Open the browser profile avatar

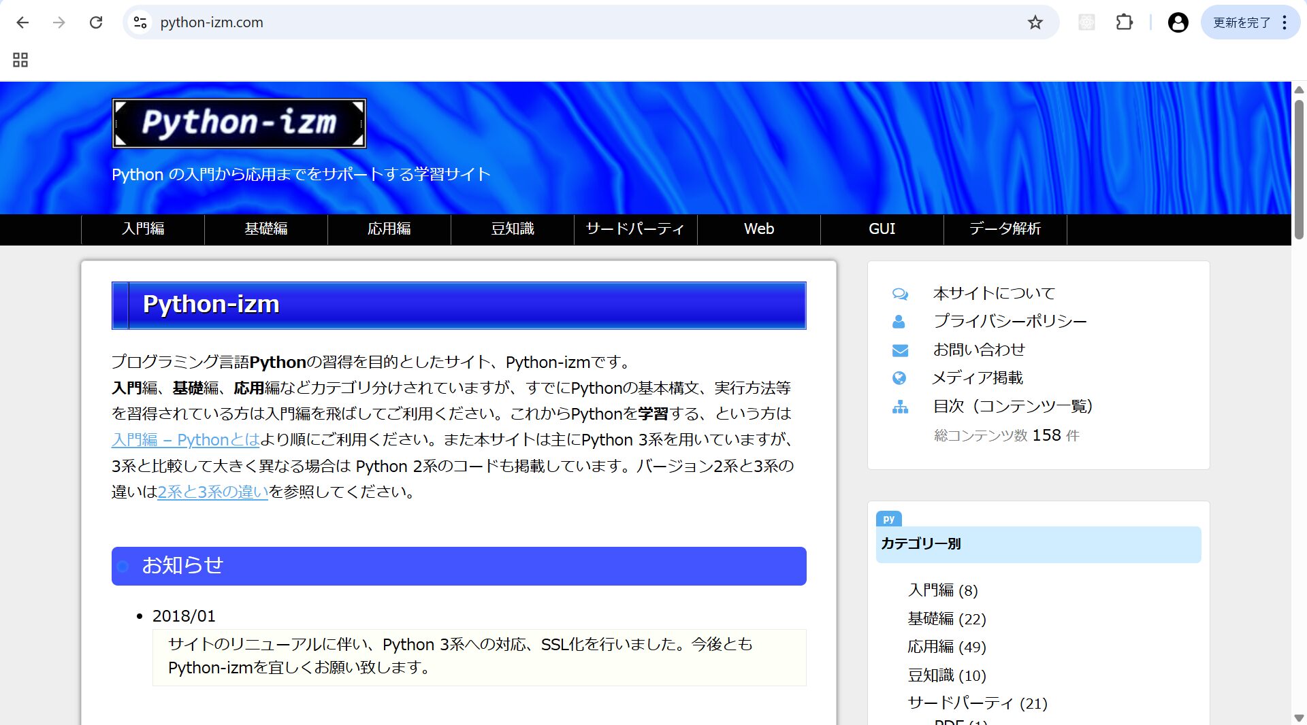tap(1178, 22)
